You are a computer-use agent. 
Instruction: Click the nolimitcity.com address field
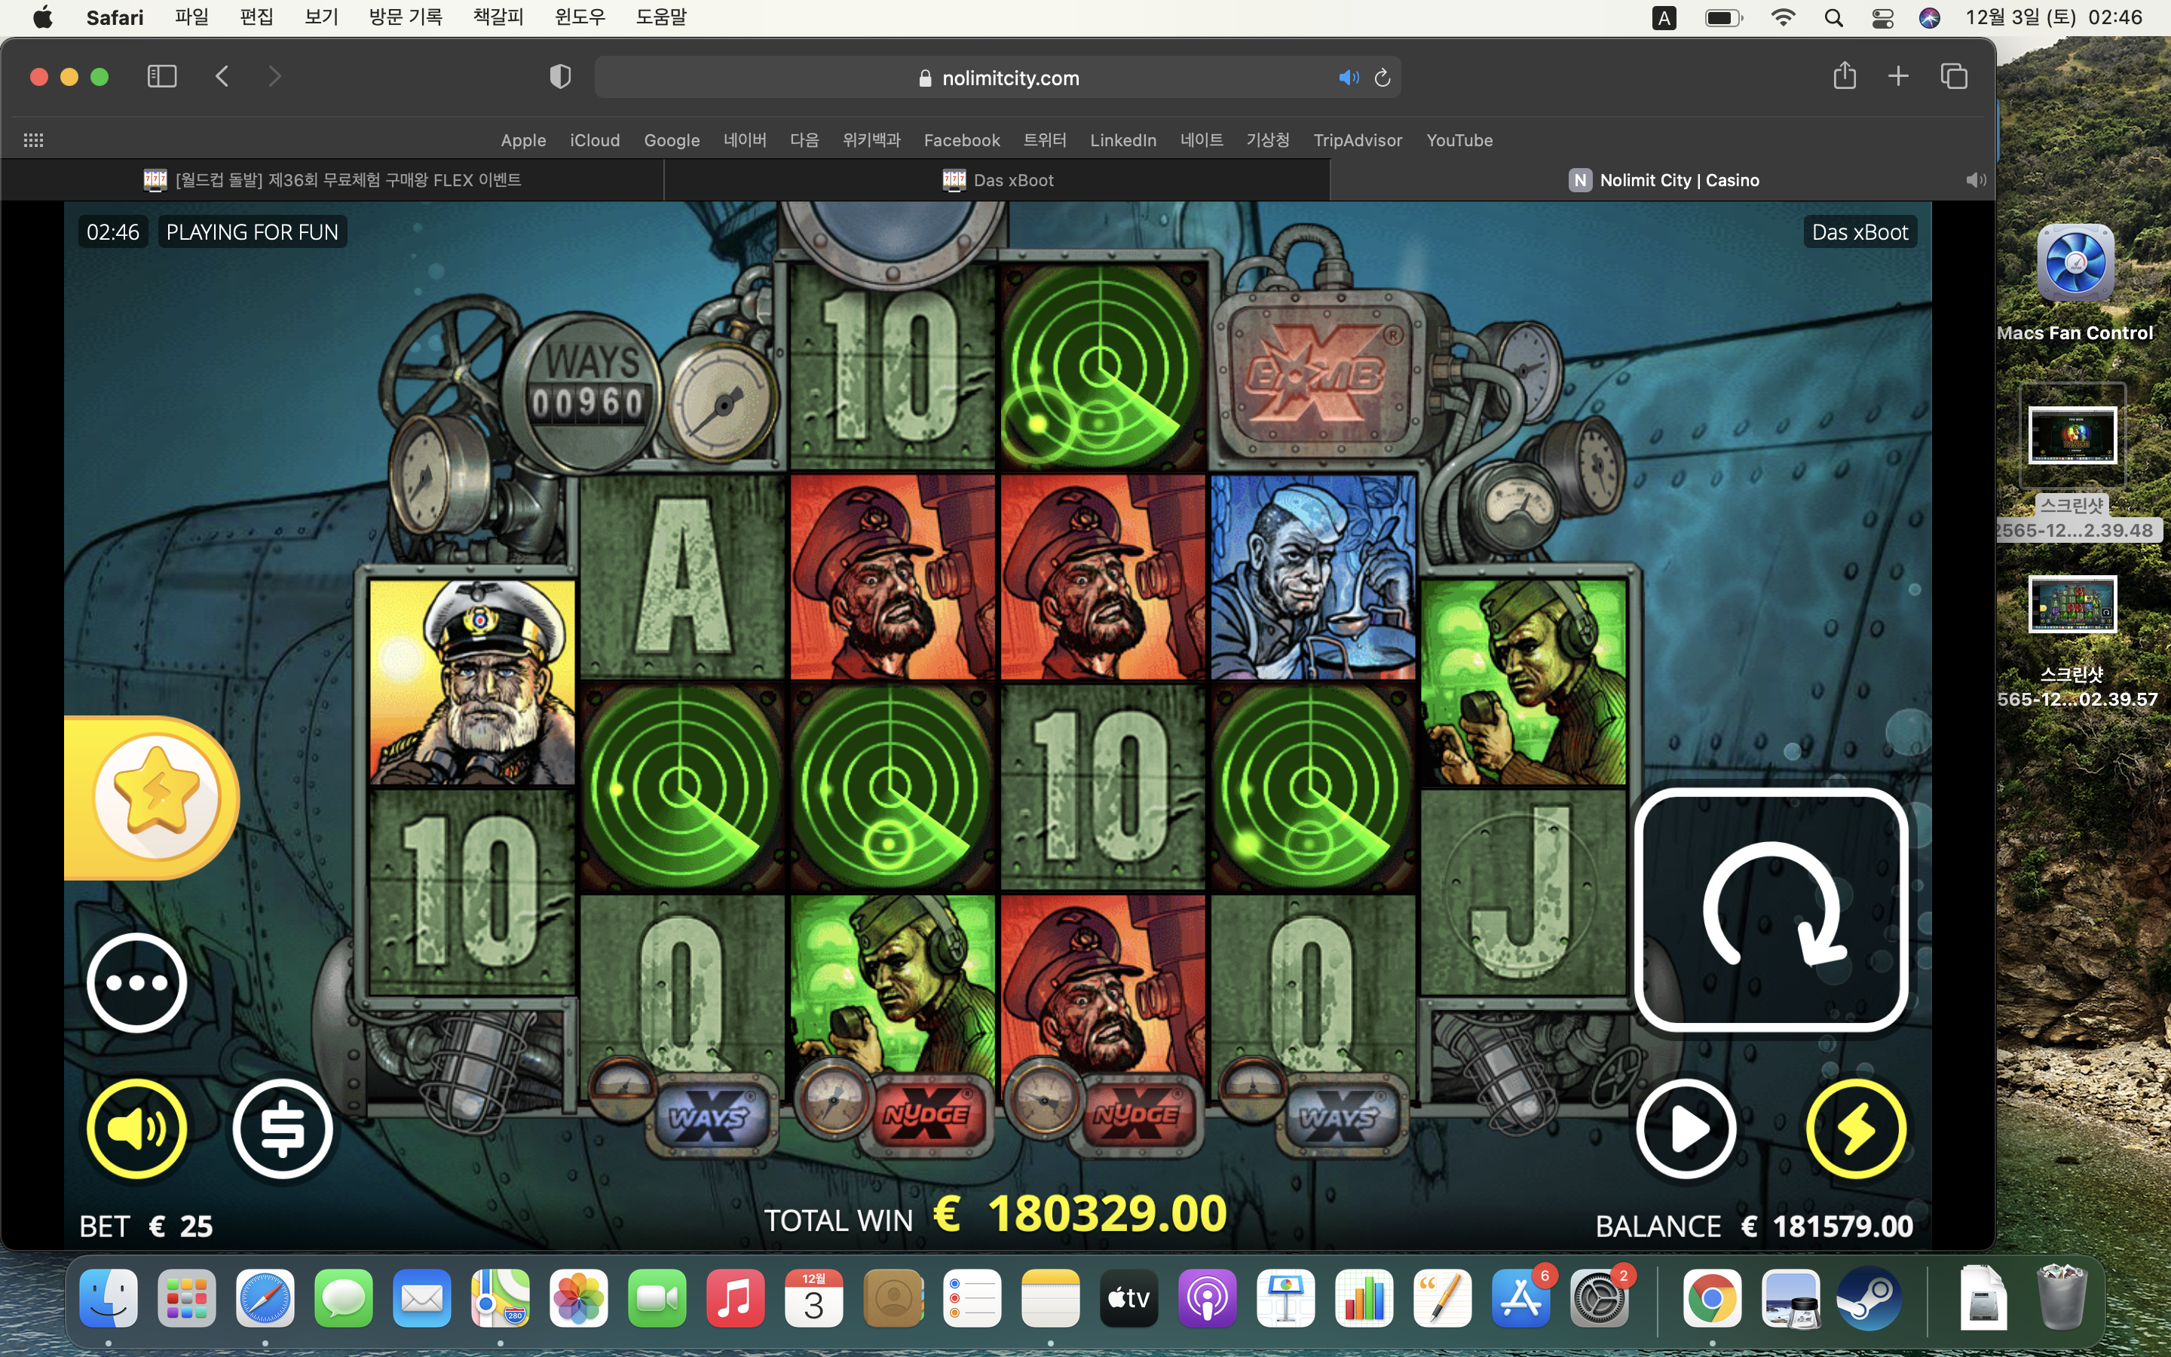pyautogui.click(x=997, y=78)
